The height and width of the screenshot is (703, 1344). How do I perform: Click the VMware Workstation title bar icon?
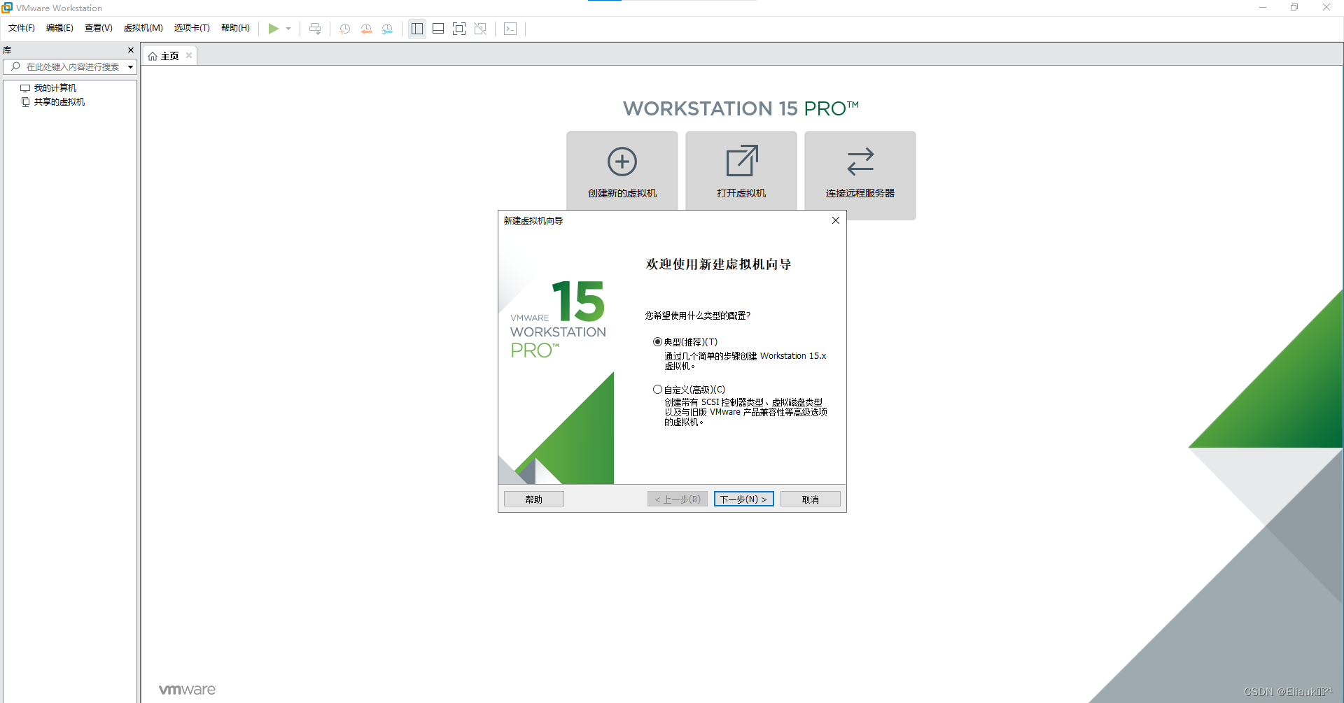[x=7, y=8]
